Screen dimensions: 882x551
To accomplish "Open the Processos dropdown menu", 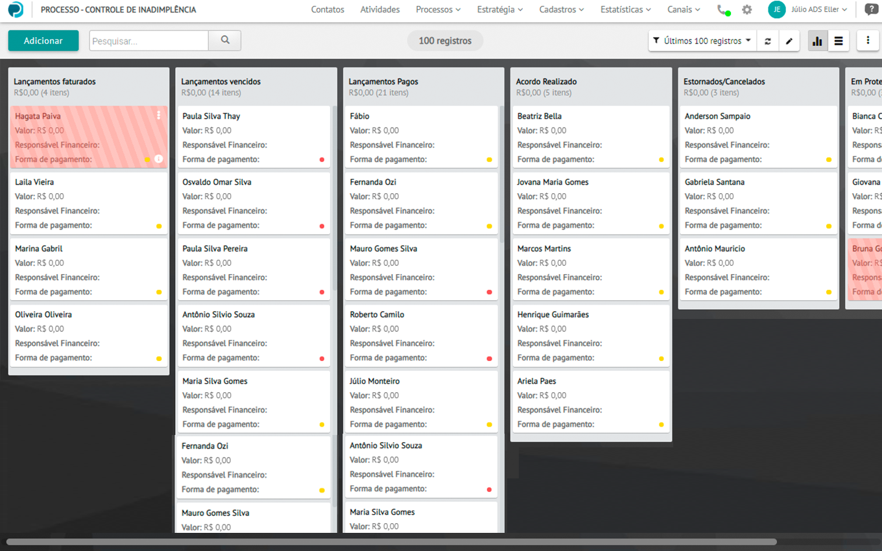I will pos(438,10).
